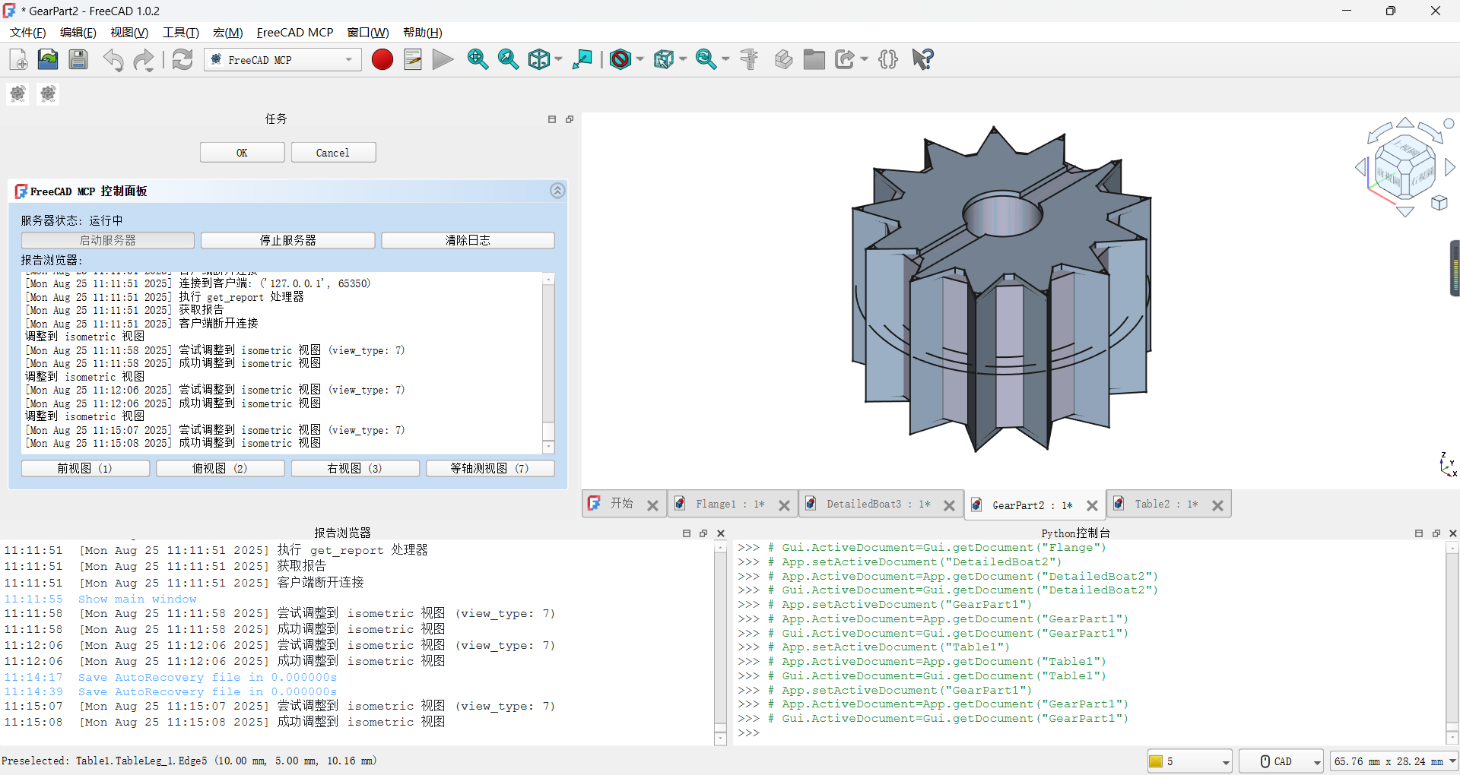Refresh and recompute the document
The image size is (1460, 775).
point(182,59)
